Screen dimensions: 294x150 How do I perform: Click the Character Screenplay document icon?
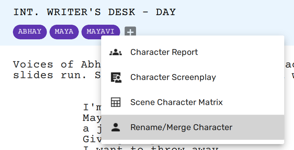click(115, 77)
